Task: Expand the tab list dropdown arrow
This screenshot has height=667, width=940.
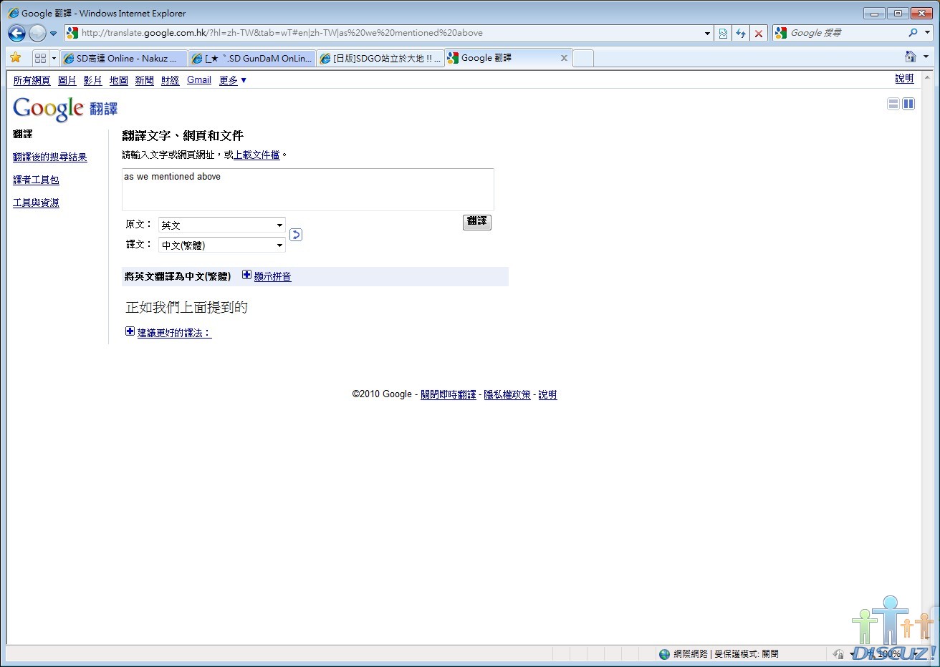Action: tap(54, 58)
